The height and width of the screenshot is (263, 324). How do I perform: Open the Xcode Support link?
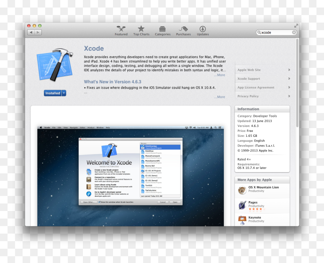[249, 79]
